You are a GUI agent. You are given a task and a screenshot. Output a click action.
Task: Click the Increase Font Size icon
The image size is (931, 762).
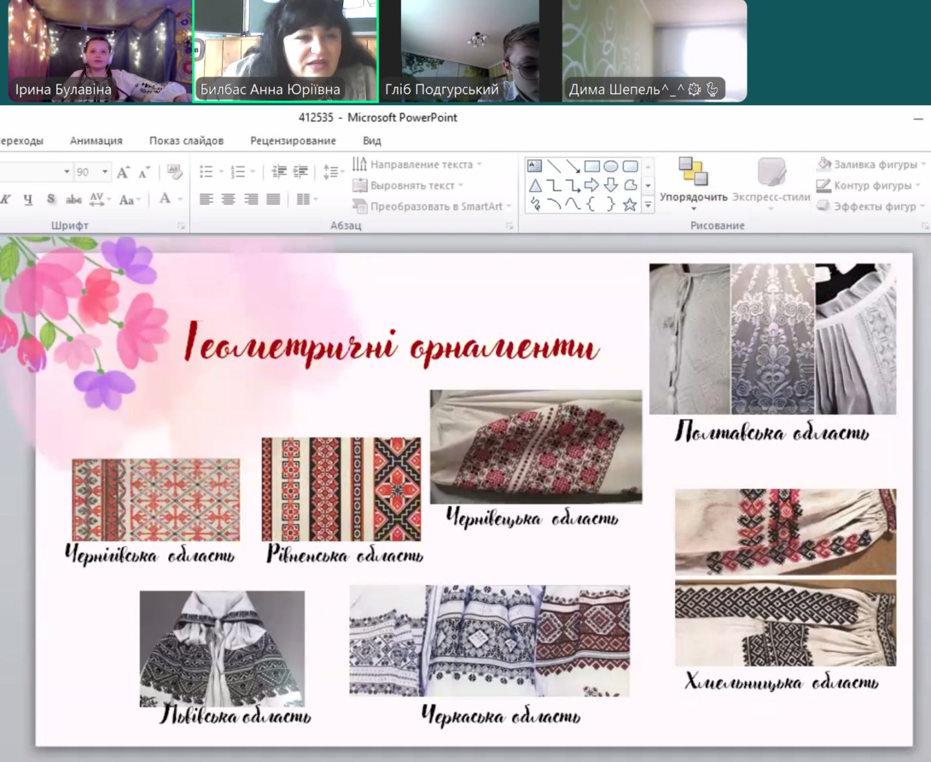tap(122, 172)
